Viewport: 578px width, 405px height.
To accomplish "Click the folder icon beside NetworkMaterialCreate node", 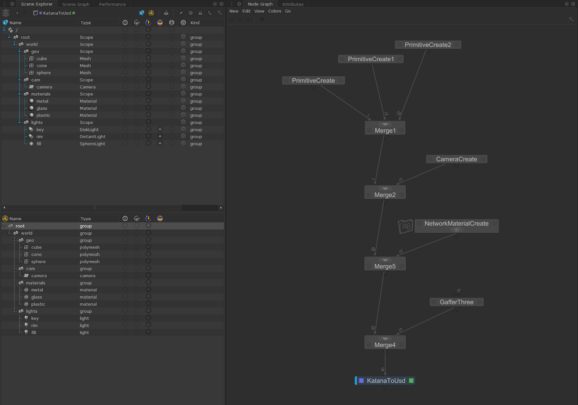I will click(405, 226).
